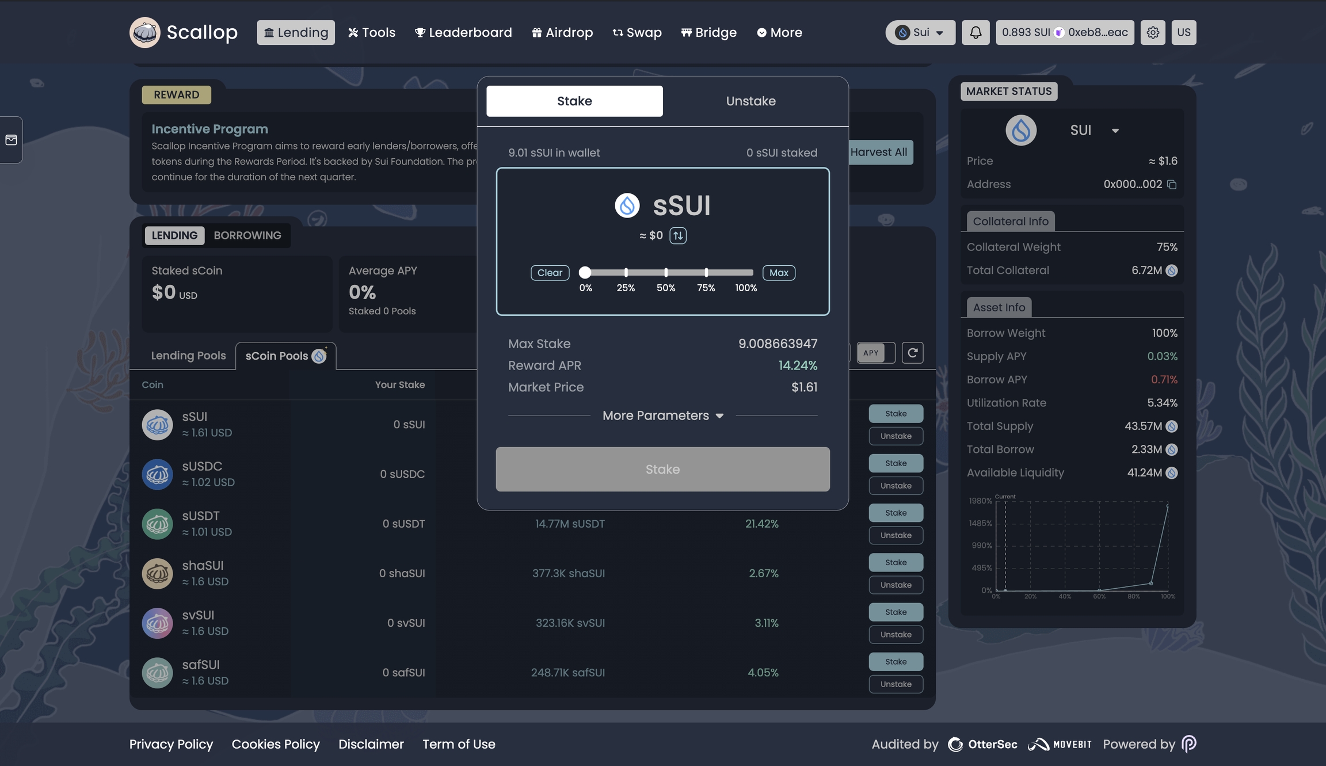The height and width of the screenshot is (766, 1326).
Task: Open settings via the gear icon
Action: point(1153,33)
